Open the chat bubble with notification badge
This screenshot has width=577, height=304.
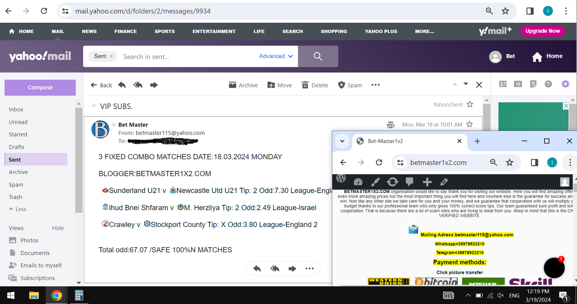[554, 268]
